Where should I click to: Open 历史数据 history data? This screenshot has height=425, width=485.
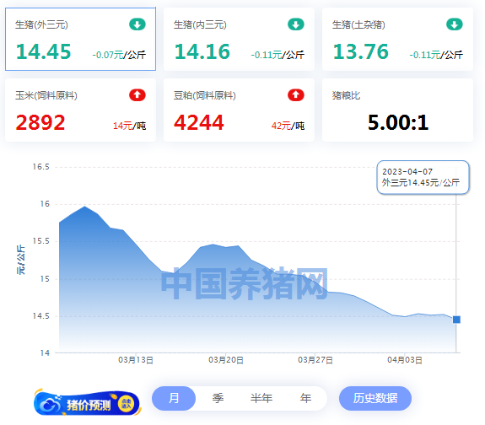click(375, 398)
